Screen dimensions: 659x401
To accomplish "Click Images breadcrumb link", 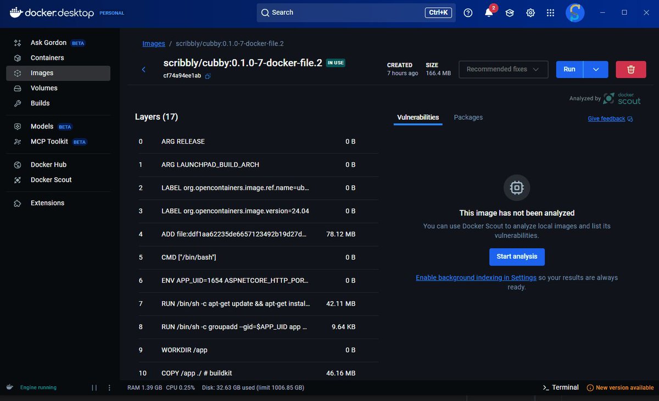I will tap(154, 43).
